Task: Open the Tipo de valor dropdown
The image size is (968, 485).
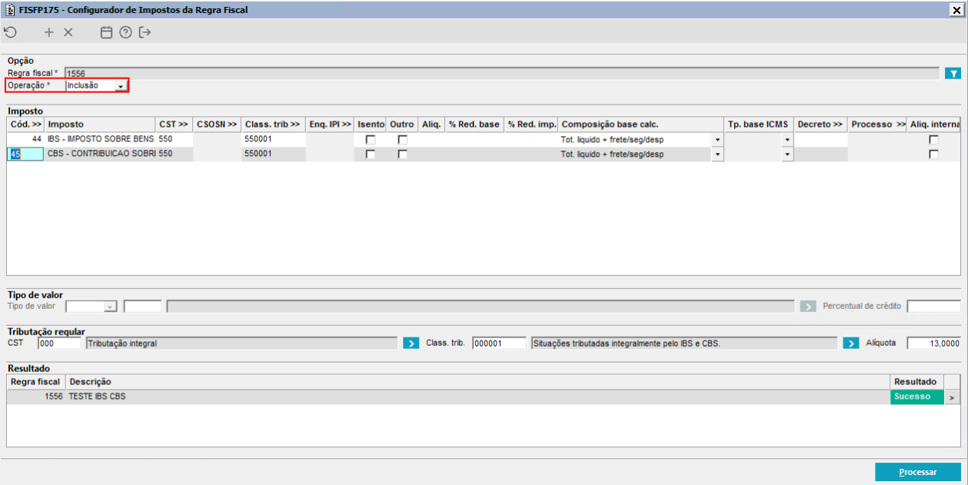Action: 110,306
